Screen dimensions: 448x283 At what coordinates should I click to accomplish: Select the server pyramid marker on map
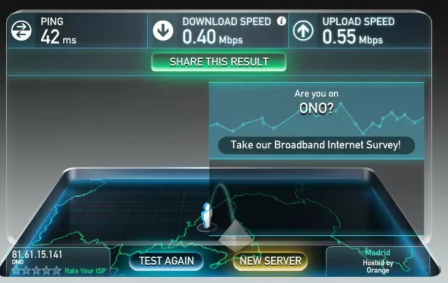pyautogui.click(x=236, y=237)
